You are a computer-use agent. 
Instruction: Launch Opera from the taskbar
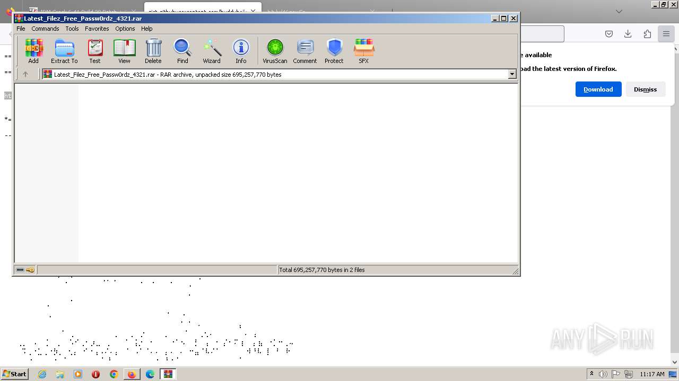(95, 374)
